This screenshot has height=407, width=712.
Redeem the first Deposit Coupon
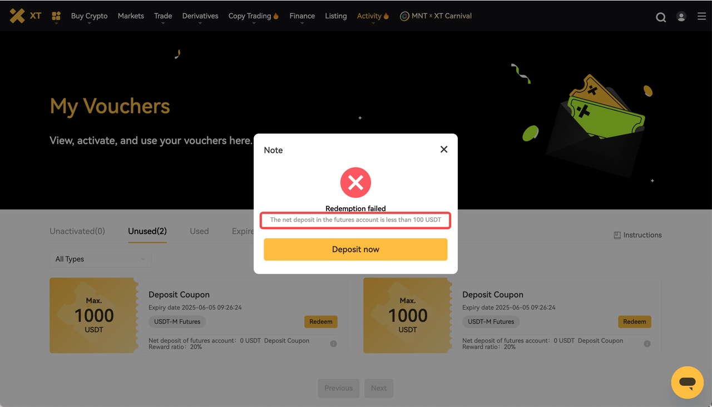point(321,321)
